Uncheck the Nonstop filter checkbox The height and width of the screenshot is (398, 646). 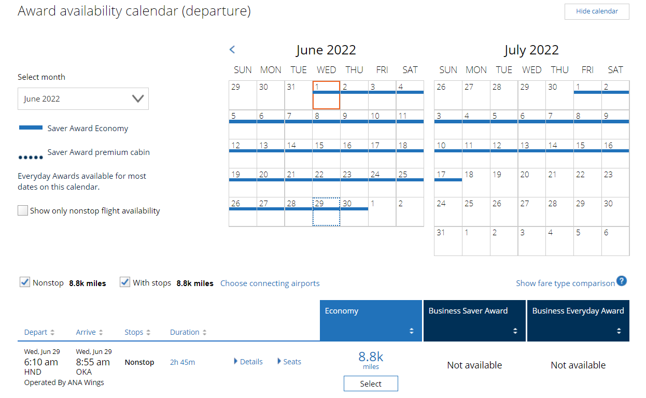pyautogui.click(x=25, y=282)
